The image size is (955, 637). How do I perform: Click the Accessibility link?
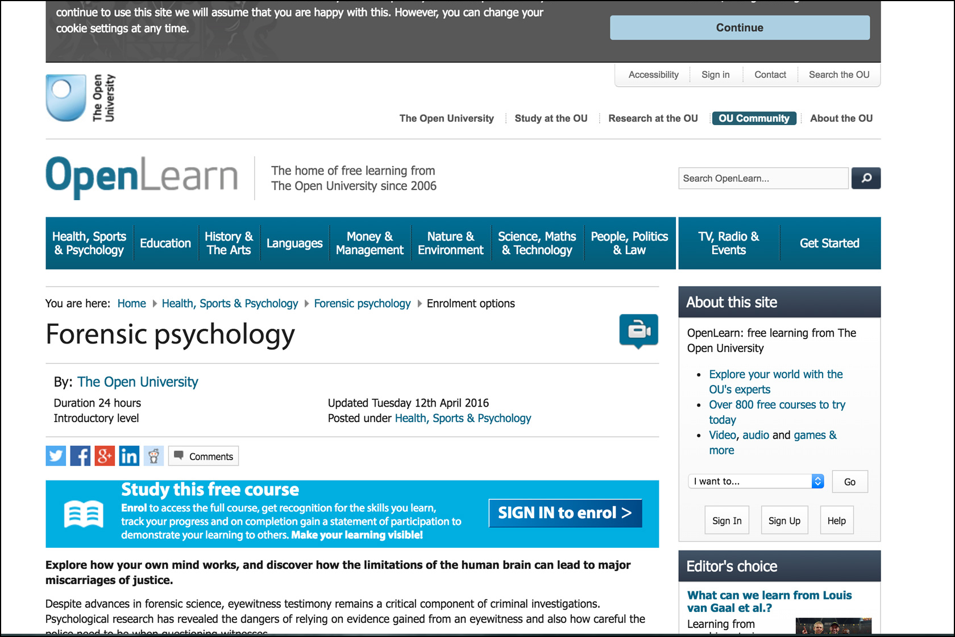[653, 75]
